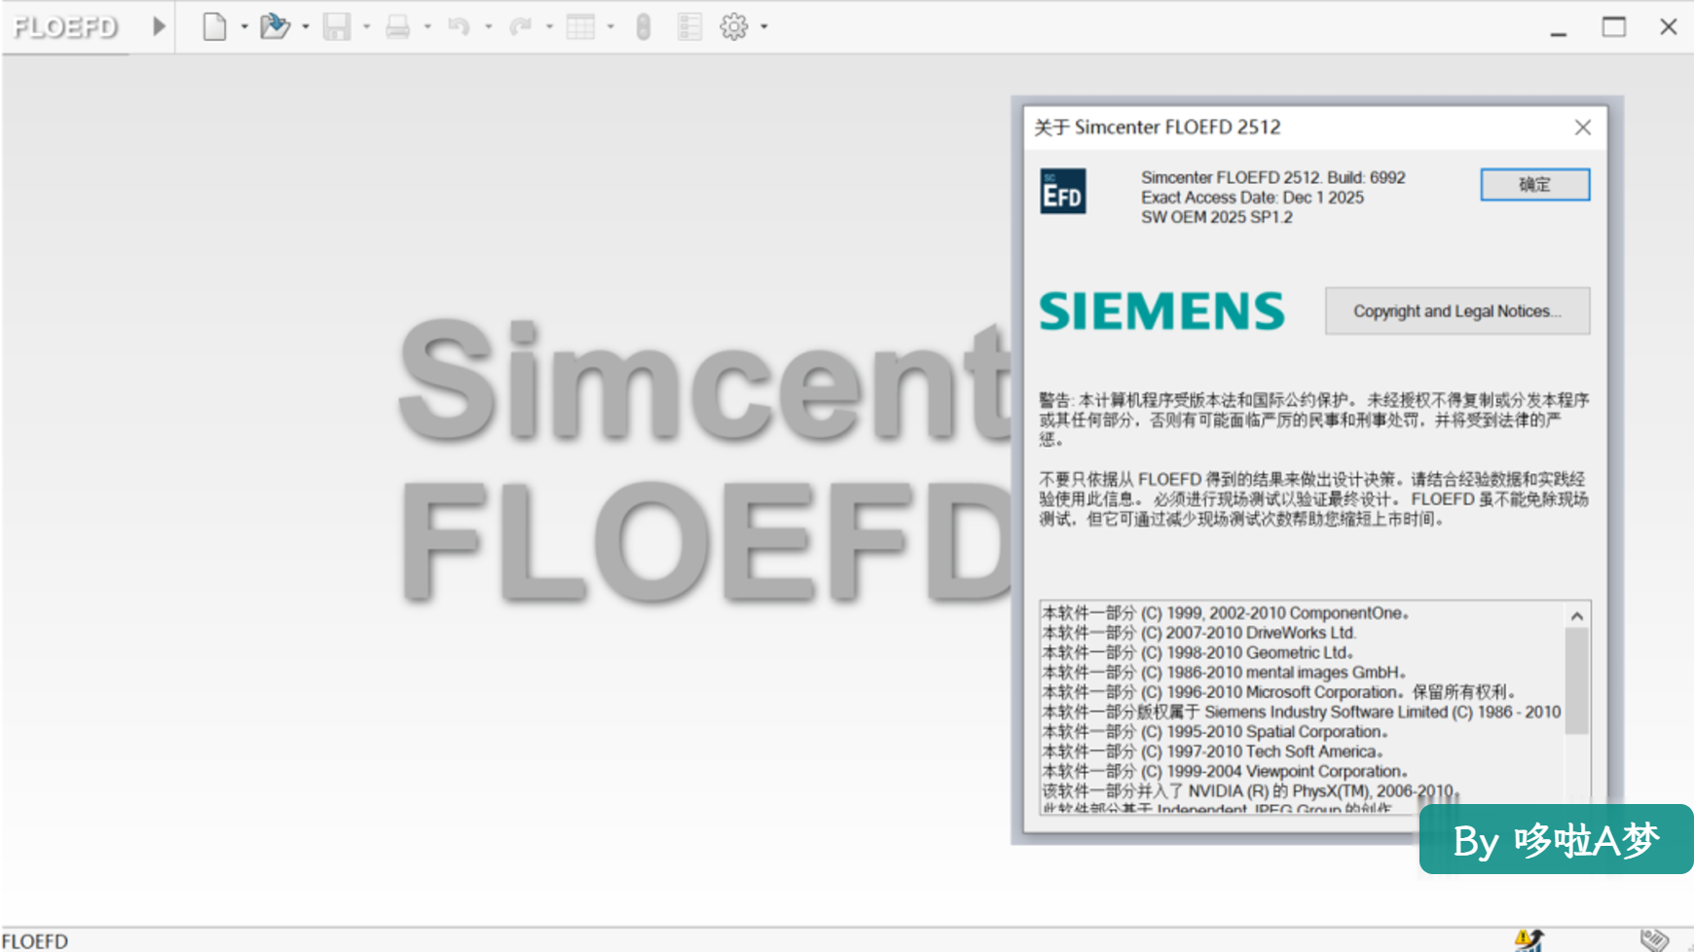
Task: Click 'Exact Access Date: Dec 1 2025' text
Action: [1253, 198]
